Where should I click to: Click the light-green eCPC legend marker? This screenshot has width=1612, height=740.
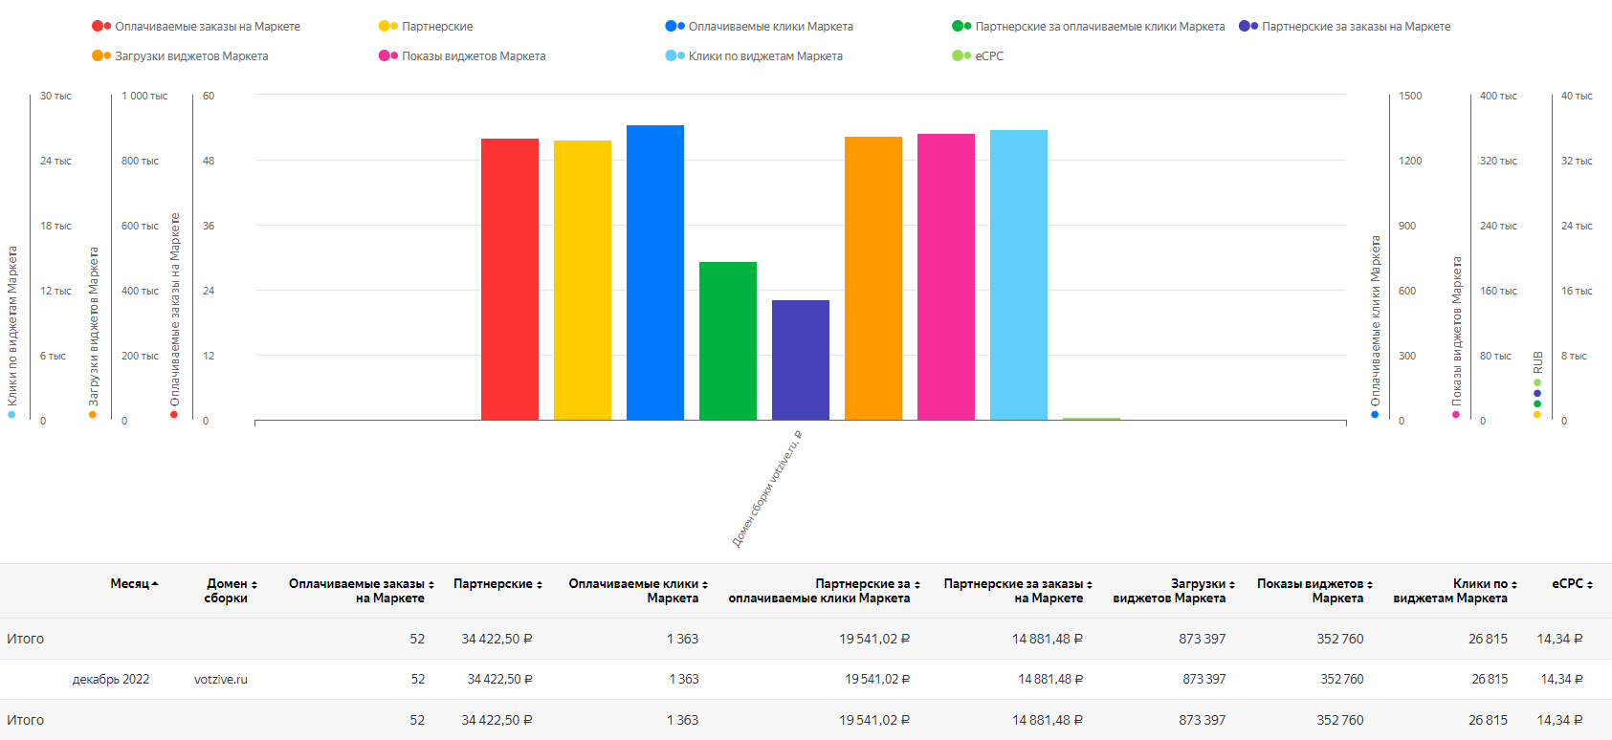[x=961, y=56]
